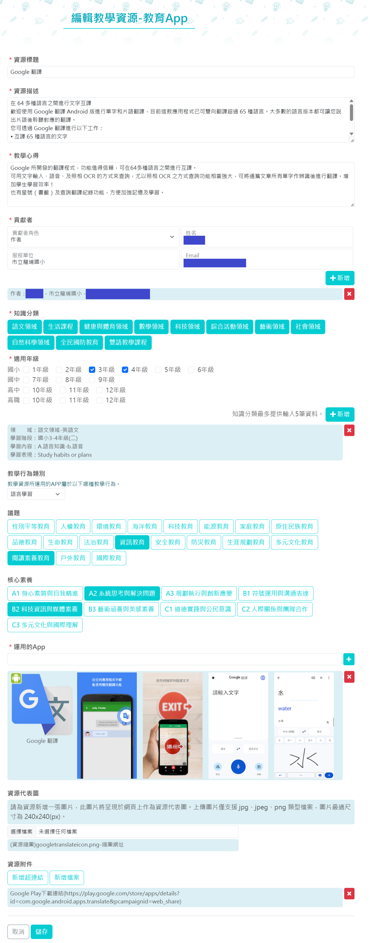Toggle the 多元文化教育 issue tag
Image resolution: width=370 pixels, height=943 pixels.
pyautogui.click(x=294, y=542)
